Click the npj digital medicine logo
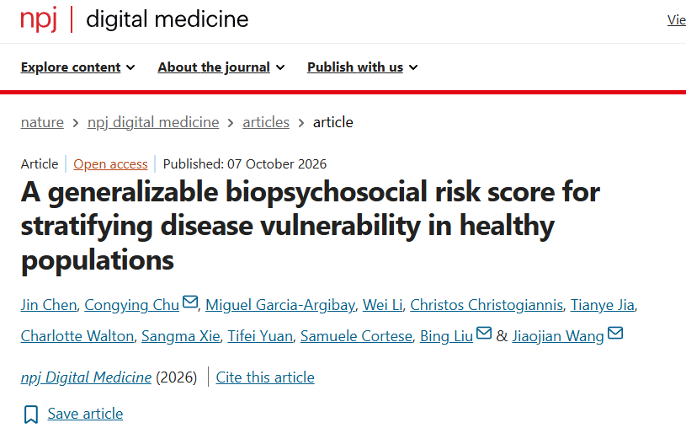Screen dimensions: 686x428 (x=135, y=19)
